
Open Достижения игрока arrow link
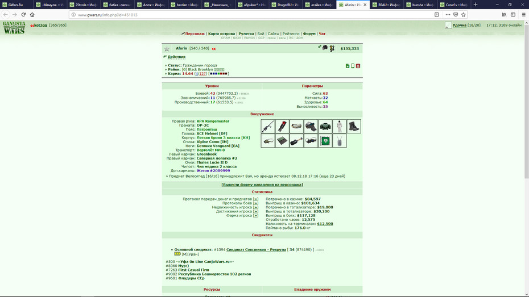(255, 211)
